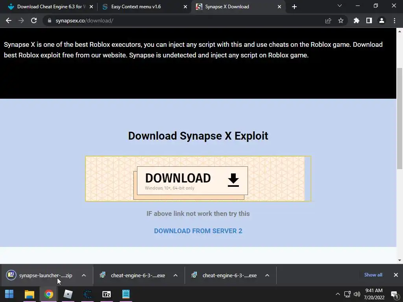Close the downloads bar
403x302 pixels.
(x=396, y=275)
